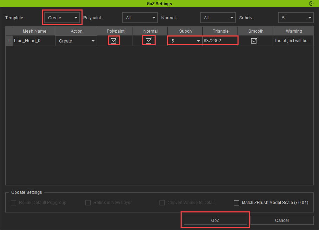The image size is (319, 230).
Task: Click the warning text for Lion_Head_0
Action: (x=293, y=41)
